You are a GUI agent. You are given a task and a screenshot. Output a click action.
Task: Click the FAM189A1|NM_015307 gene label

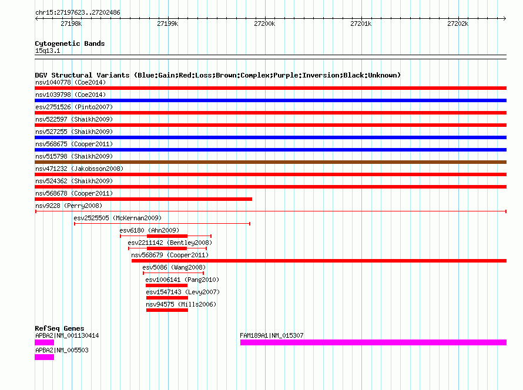(x=271, y=335)
